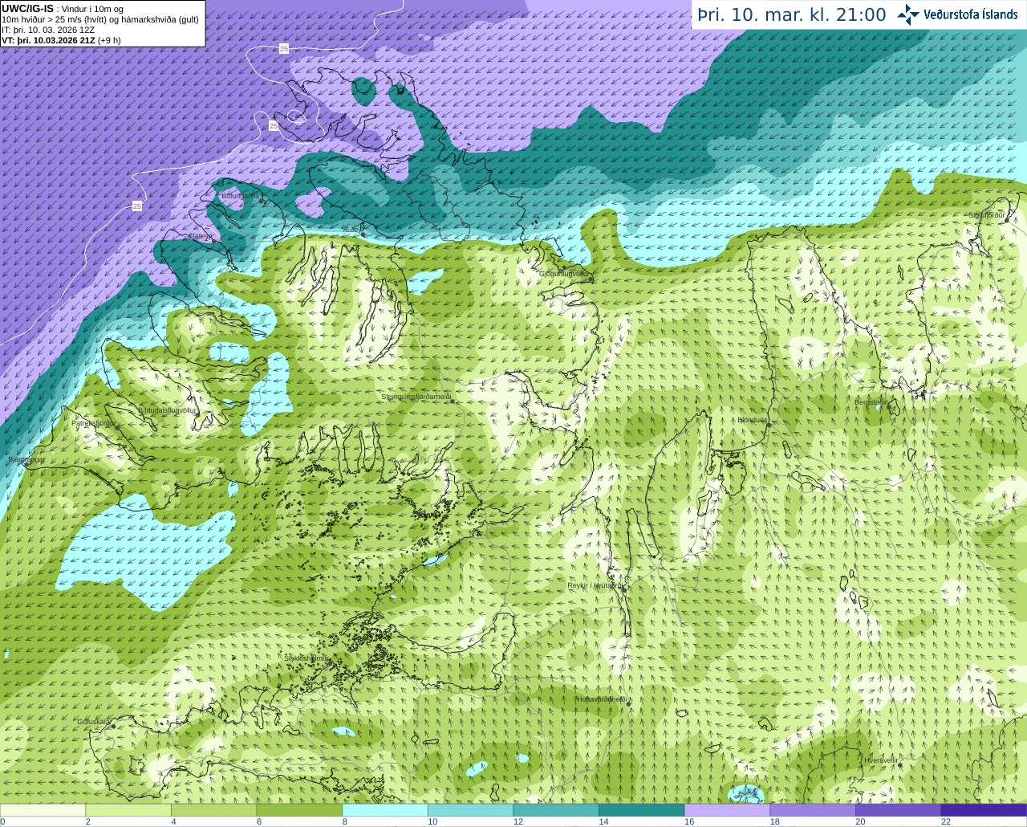Screen dimensions: 1027x827
Task: Select the 2–4 m/s light green swatch
Action: 128,809
